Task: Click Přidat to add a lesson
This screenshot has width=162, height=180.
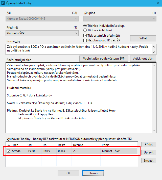Action: [149, 145]
